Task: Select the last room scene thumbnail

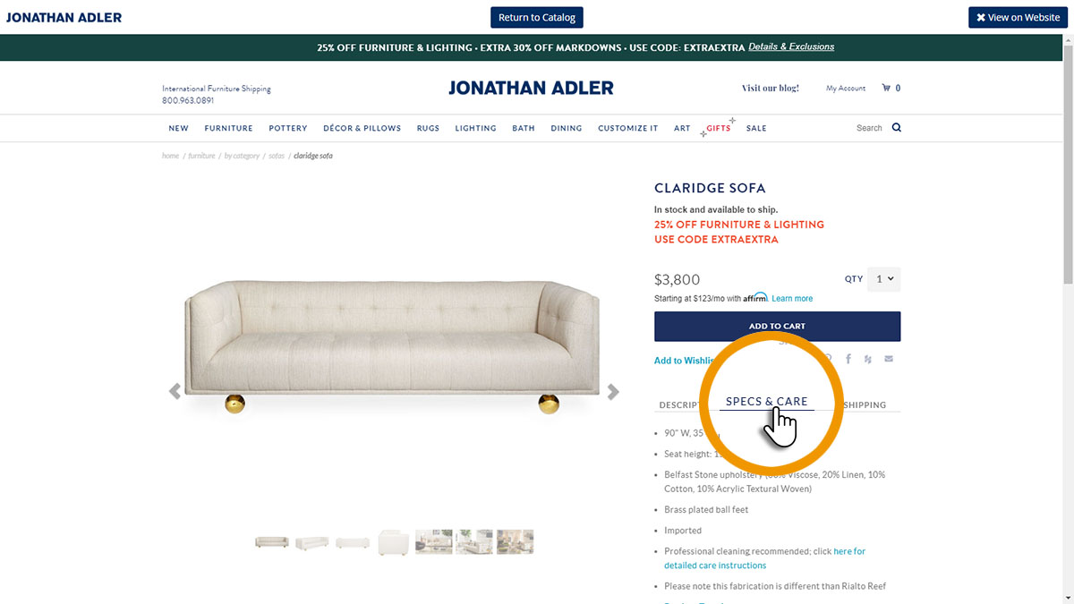Action: tap(516, 541)
